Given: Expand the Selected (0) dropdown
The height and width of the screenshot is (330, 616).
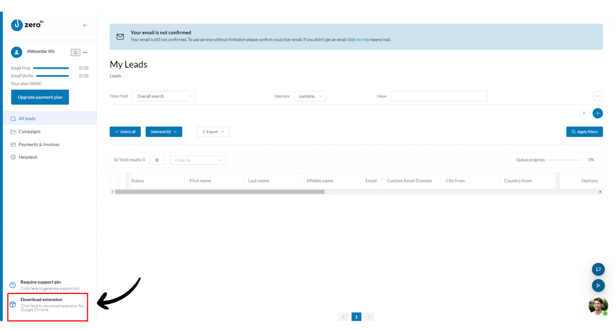Looking at the screenshot, I should tap(164, 132).
